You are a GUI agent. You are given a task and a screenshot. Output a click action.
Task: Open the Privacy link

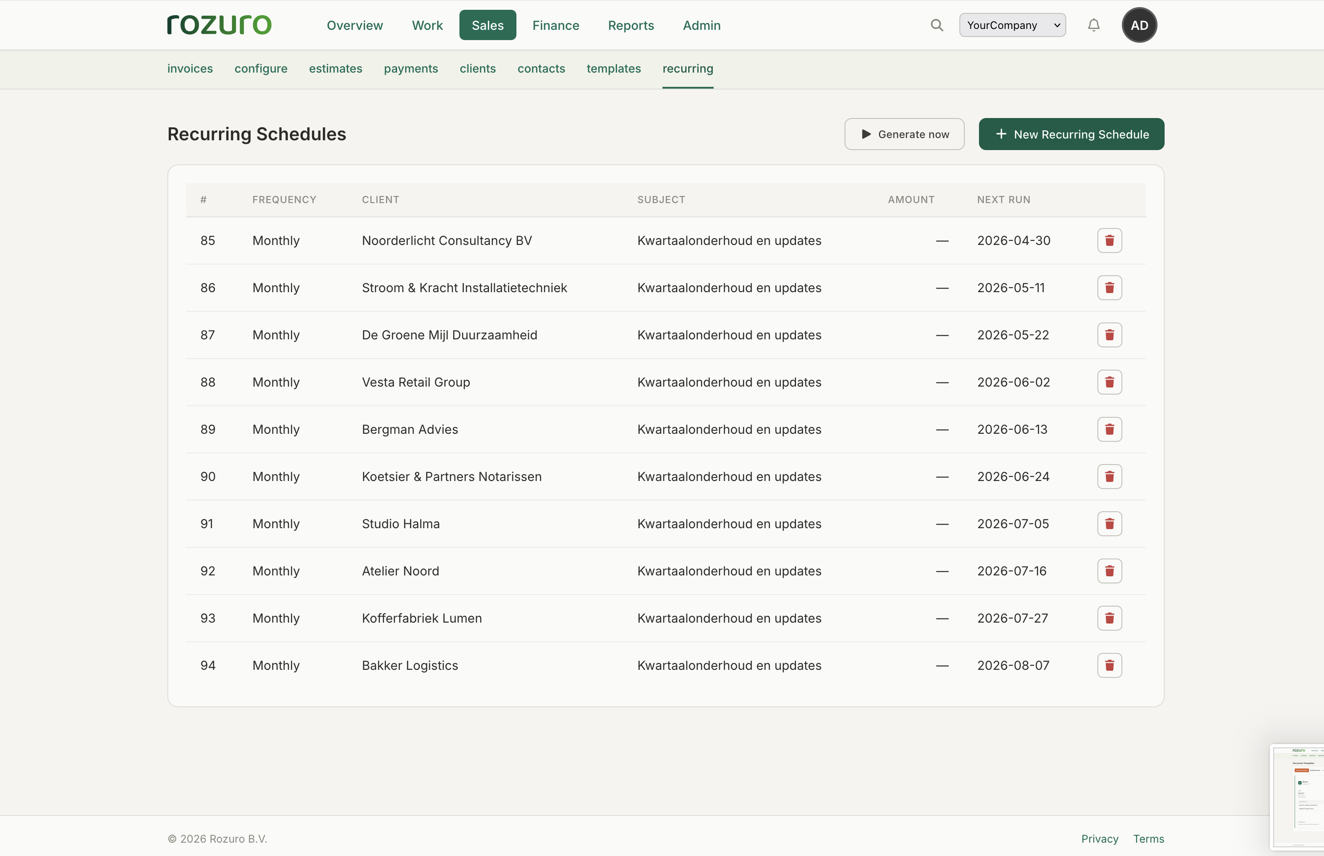1100,839
